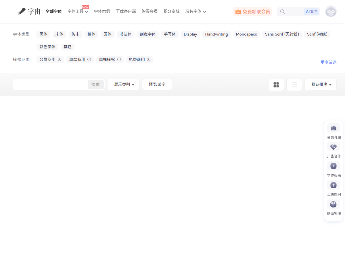This screenshot has height=258, width=345.
Task: Click info icon next to 单款商用
Action: tap(89, 60)
